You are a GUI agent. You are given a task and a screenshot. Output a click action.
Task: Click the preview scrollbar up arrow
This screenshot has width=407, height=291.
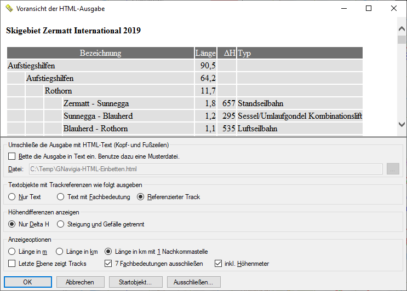pos(402,28)
